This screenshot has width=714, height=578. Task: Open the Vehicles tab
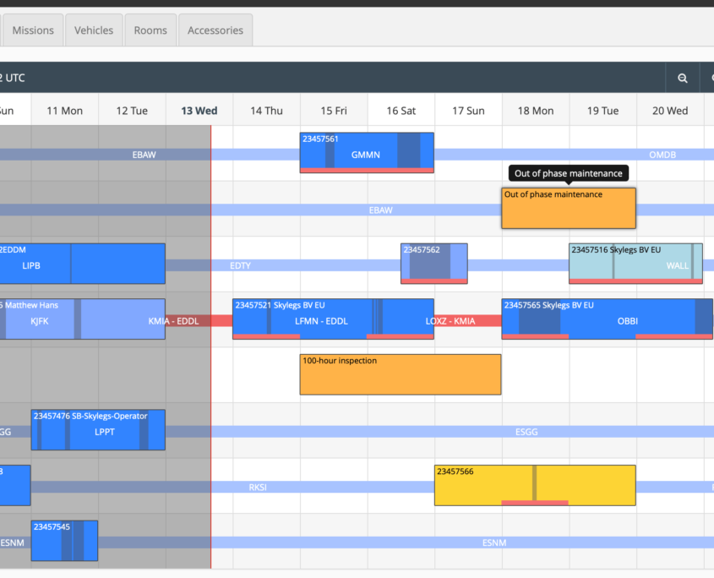point(94,30)
